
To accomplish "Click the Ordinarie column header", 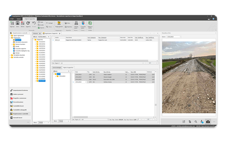I will point(150,72).
